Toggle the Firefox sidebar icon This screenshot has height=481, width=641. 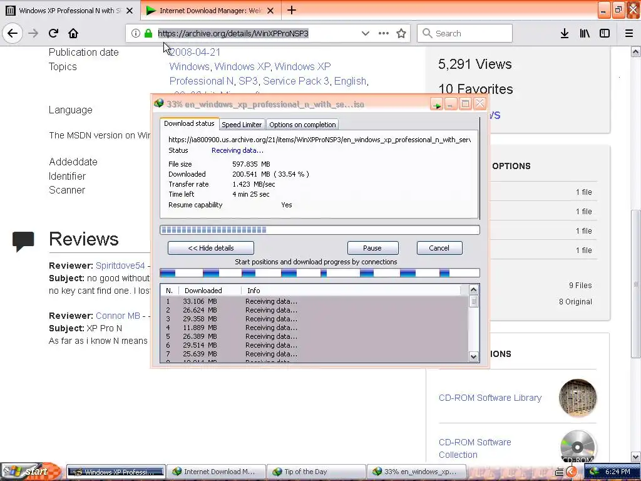(x=605, y=33)
